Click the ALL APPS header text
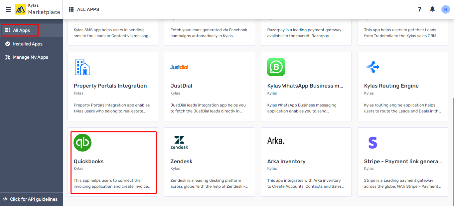 88,9
